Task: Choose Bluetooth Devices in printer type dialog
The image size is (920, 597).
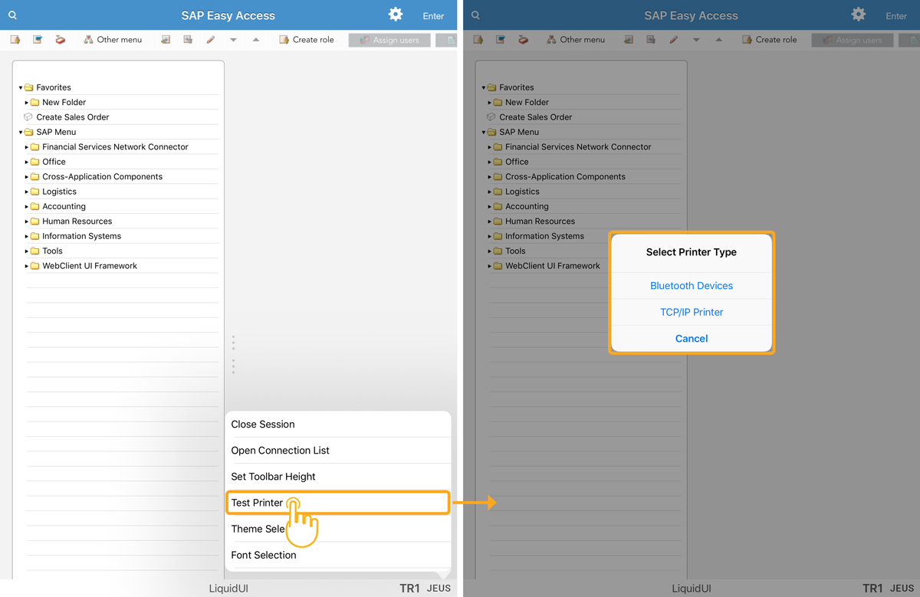Action: click(x=692, y=286)
